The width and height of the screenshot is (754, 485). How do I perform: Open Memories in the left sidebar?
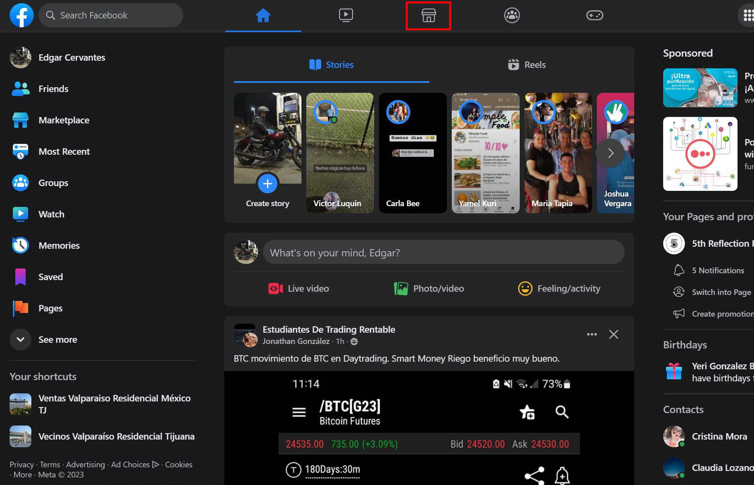tap(59, 246)
